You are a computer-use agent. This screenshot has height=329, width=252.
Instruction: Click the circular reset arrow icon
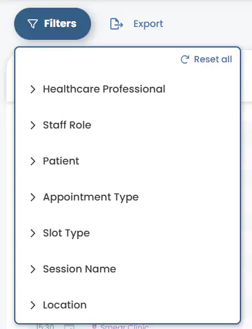tap(185, 59)
